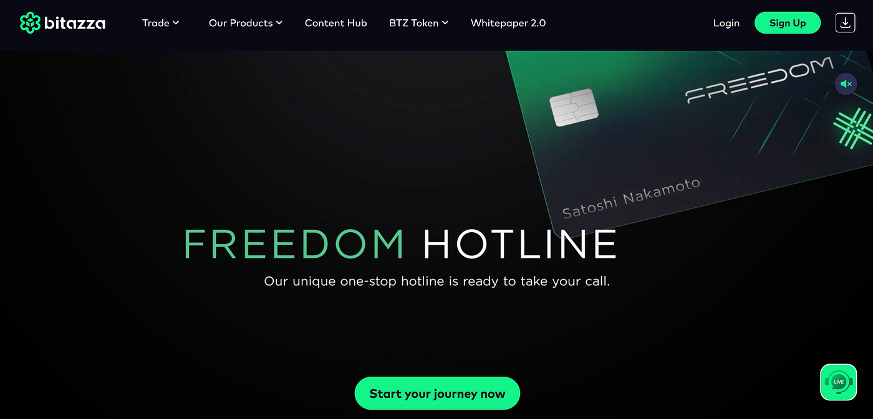873x419 pixels.
Task: Open the Content Hub menu item
Action: point(335,23)
